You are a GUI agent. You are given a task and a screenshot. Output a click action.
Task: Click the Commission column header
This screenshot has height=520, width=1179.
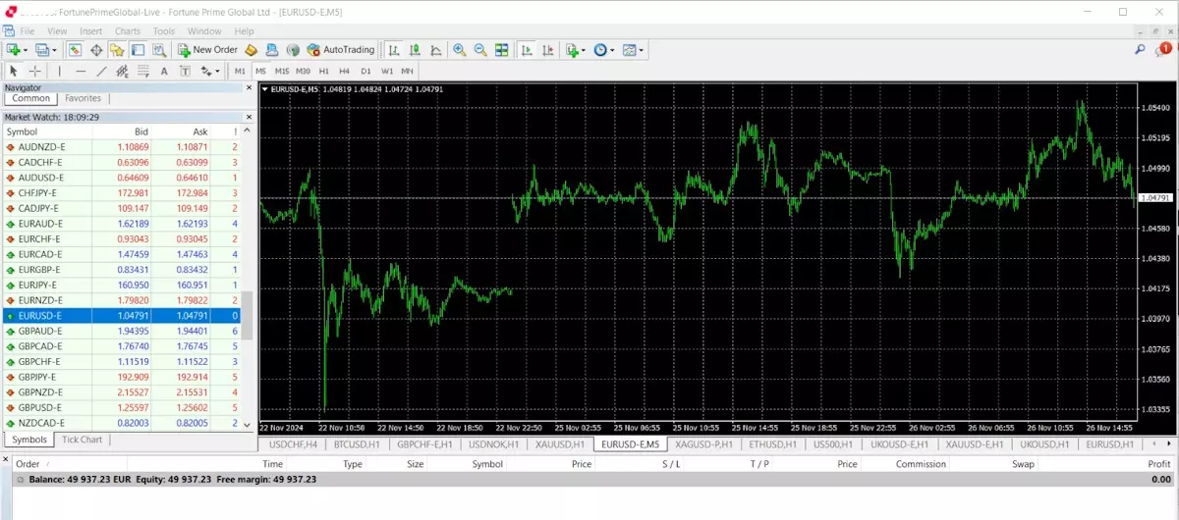coord(921,464)
